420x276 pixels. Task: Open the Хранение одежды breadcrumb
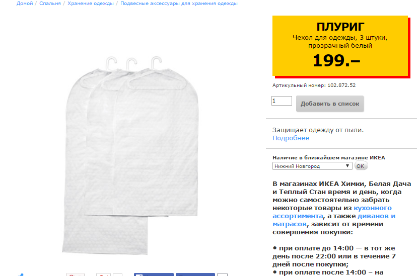point(91,4)
